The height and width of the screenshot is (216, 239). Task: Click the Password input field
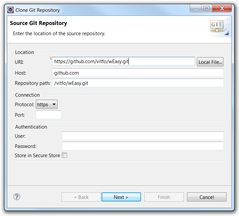[x=143, y=146]
